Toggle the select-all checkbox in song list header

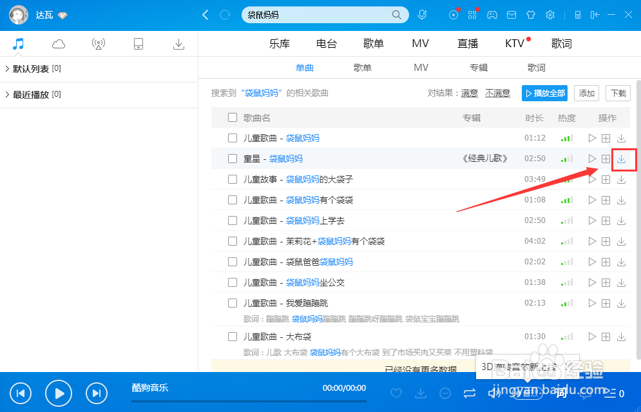233,117
